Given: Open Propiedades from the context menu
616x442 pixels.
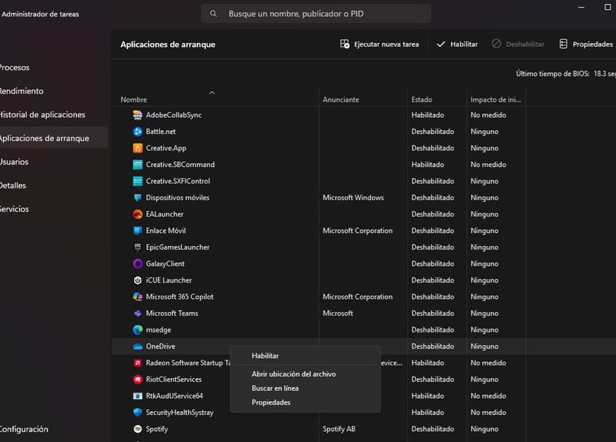Looking at the screenshot, I should pos(271,402).
